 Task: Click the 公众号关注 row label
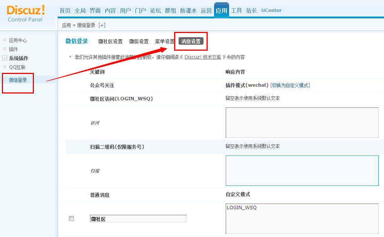click(x=102, y=85)
